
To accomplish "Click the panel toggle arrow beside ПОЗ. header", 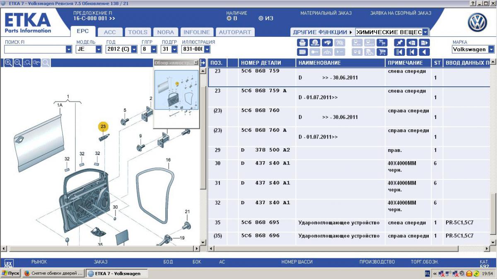I will 203,63.
